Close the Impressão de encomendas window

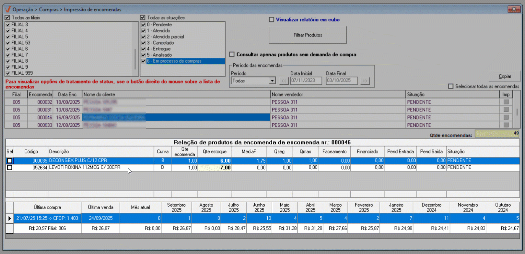pos(514,9)
